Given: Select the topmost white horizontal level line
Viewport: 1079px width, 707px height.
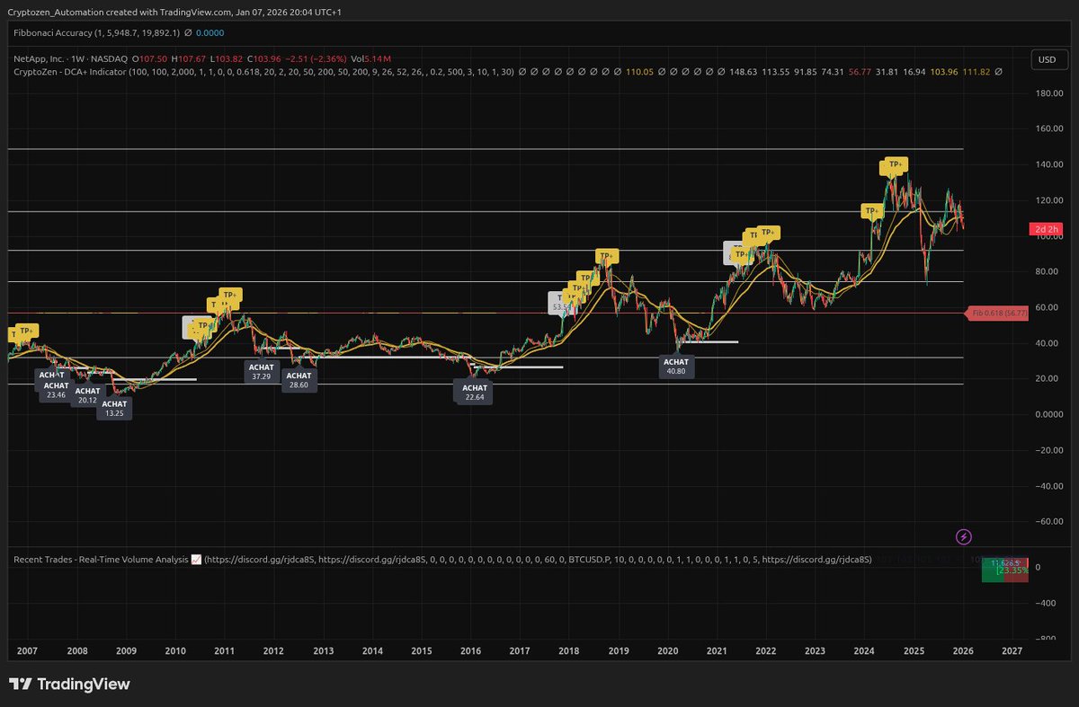Looking at the screenshot, I should click(x=486, y=148).
